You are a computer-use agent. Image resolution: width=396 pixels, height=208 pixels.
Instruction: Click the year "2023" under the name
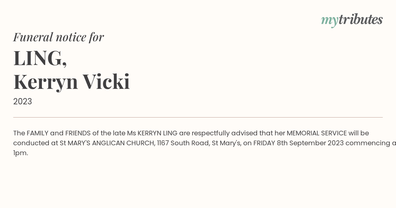[22, 102]
